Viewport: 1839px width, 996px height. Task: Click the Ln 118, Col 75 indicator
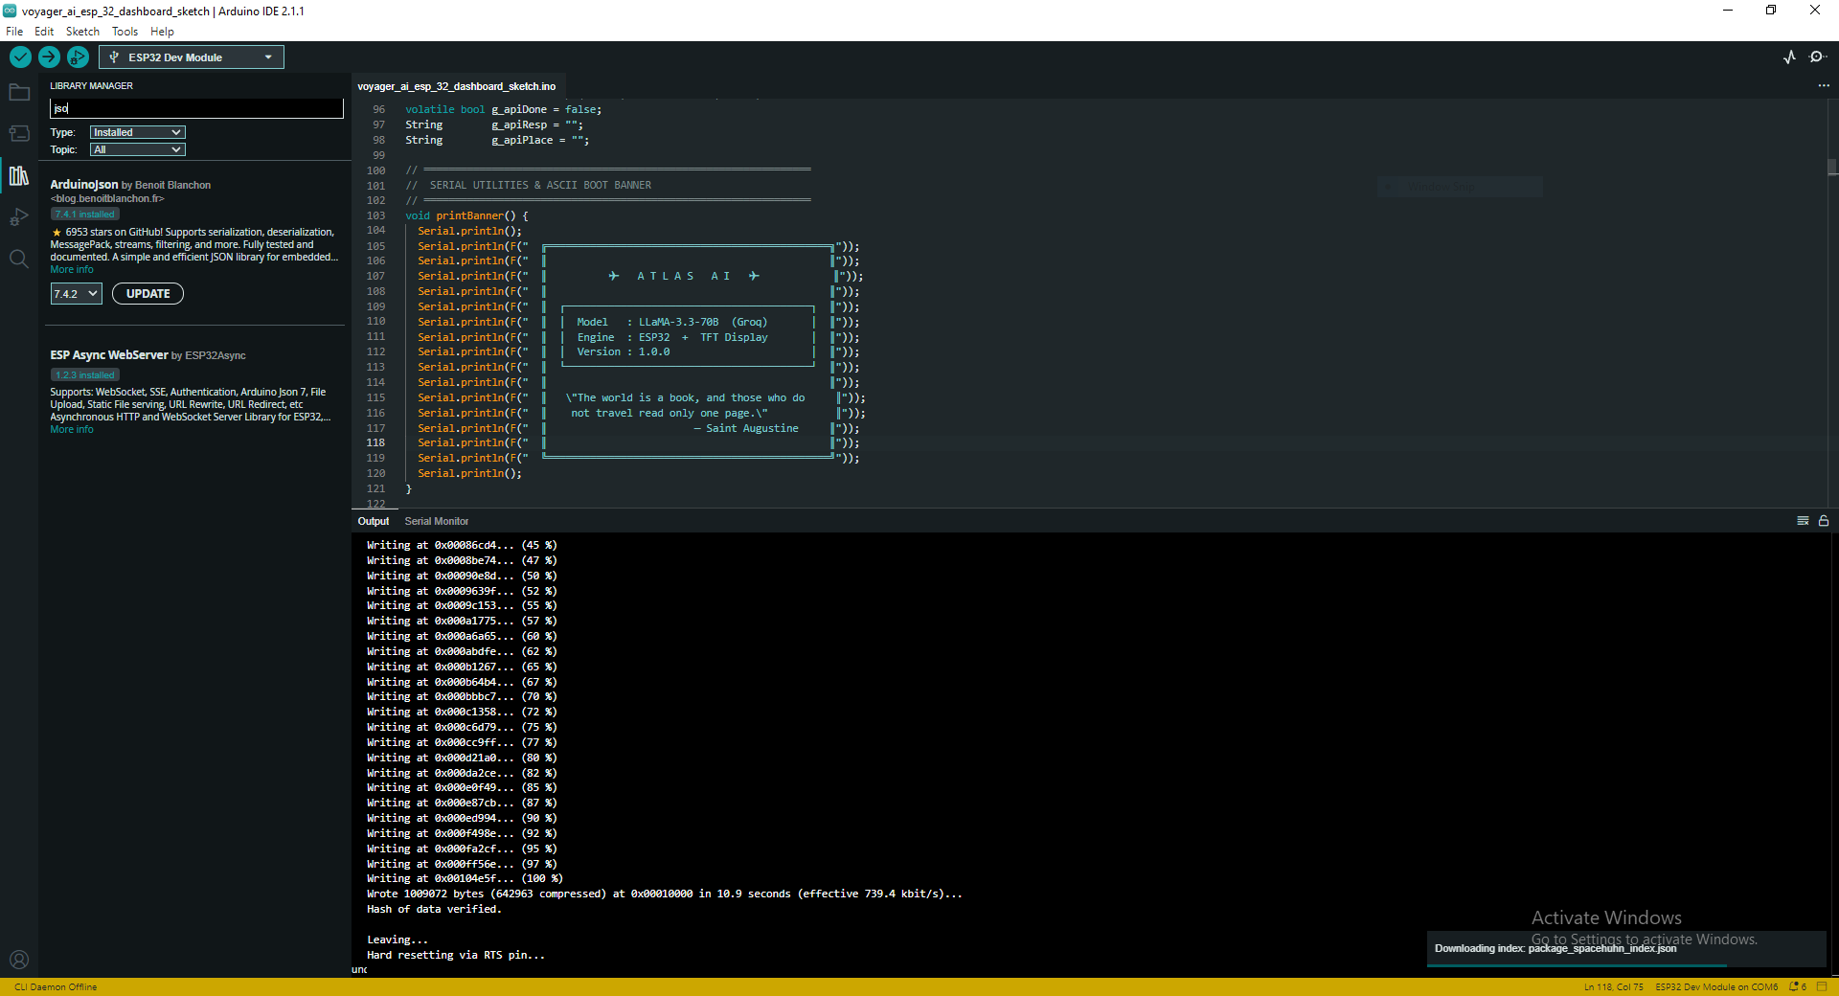tap(1614, 986)
